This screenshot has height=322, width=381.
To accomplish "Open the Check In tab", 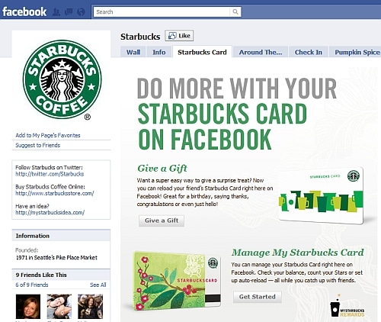I will (x=308, y=52).
